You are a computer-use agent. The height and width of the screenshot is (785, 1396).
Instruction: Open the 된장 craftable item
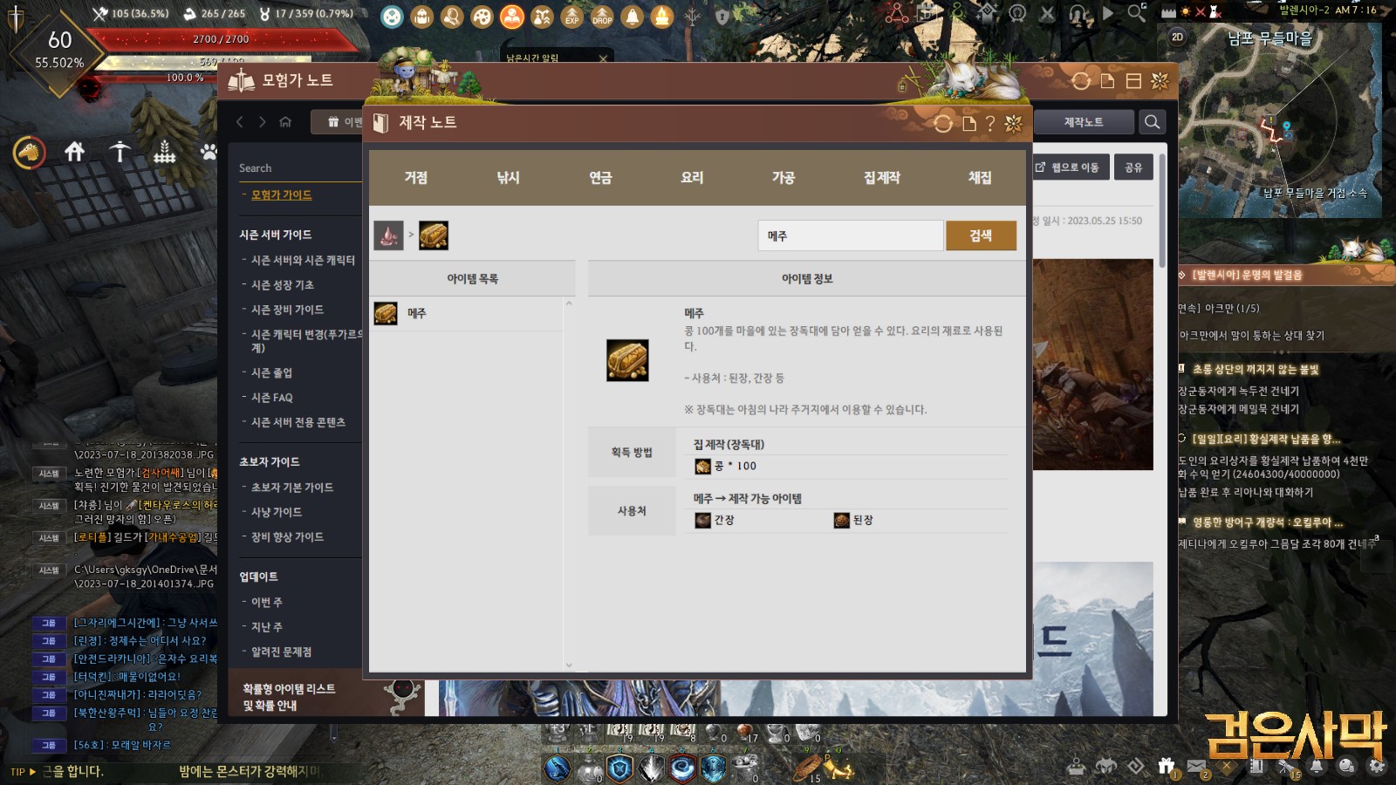coord(853,520)
